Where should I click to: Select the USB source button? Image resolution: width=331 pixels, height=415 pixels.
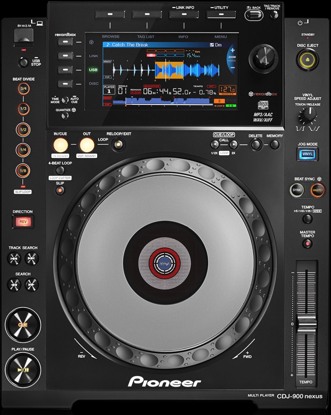[66, 70]
